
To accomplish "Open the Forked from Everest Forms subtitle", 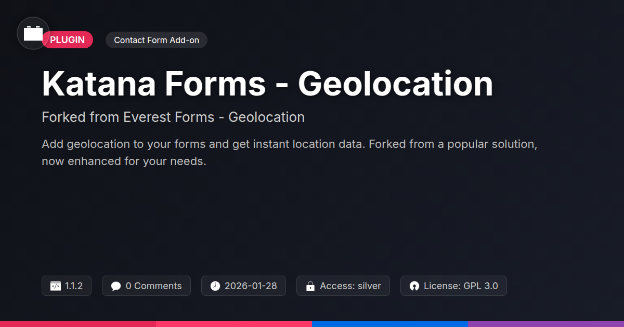I will pyautogui.click(x=173, y=117).
